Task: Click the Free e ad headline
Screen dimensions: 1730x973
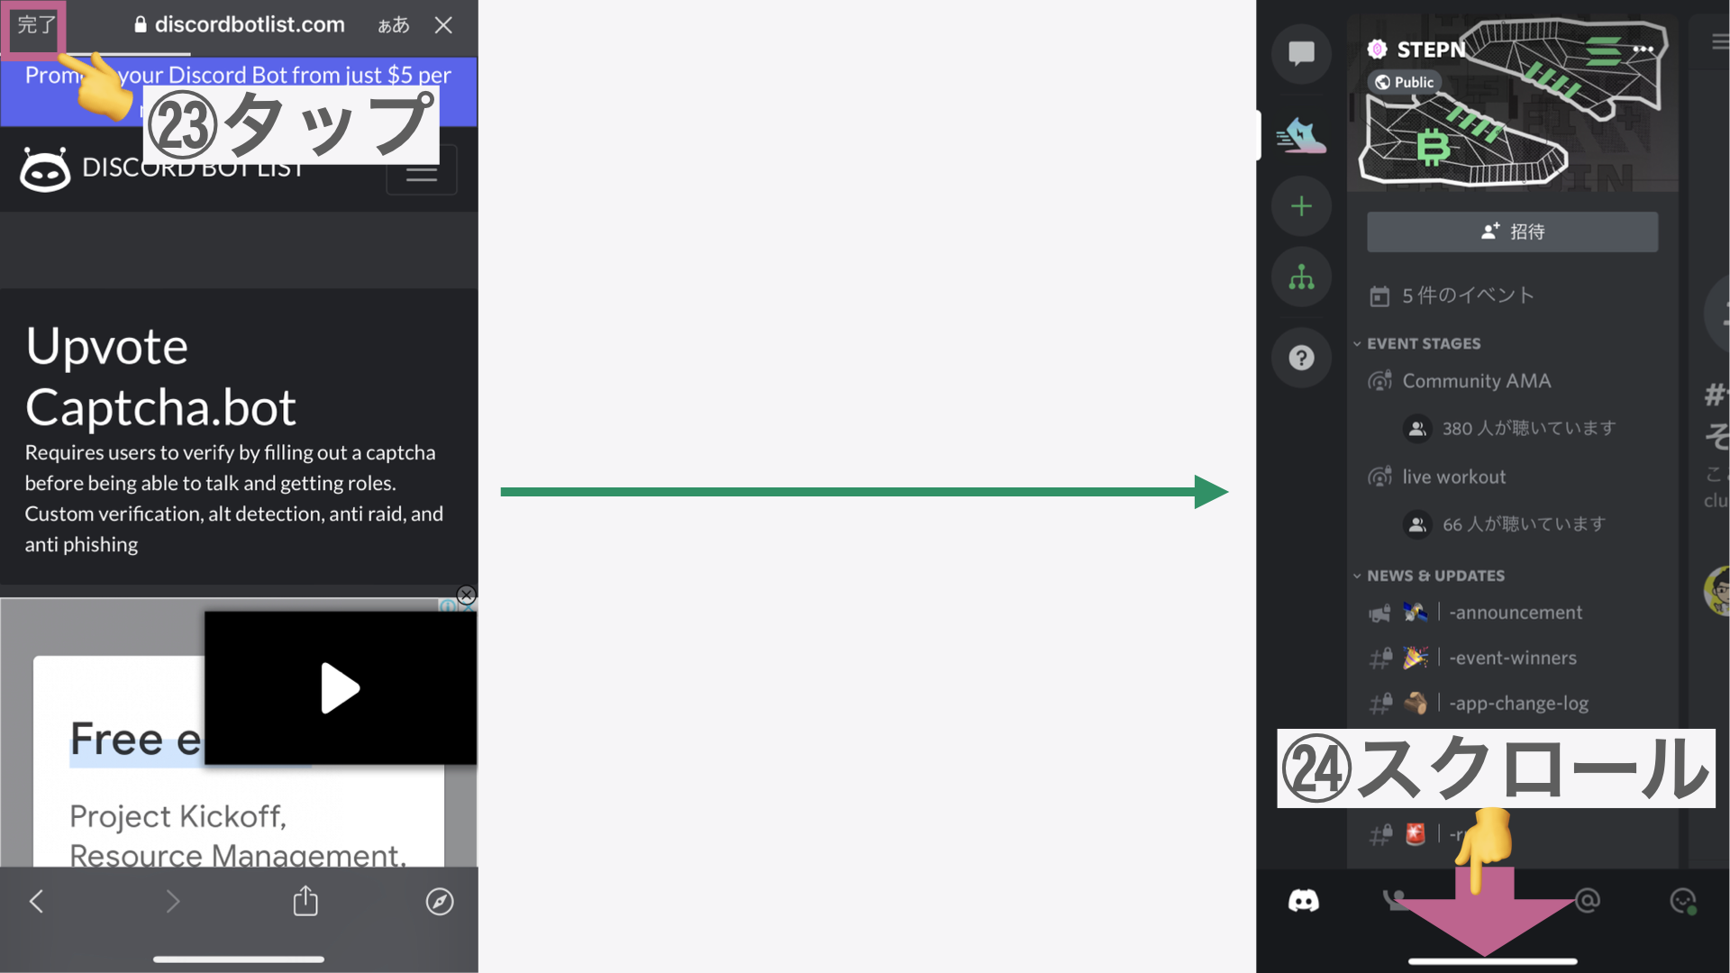Action: click(x=135, y=739)
